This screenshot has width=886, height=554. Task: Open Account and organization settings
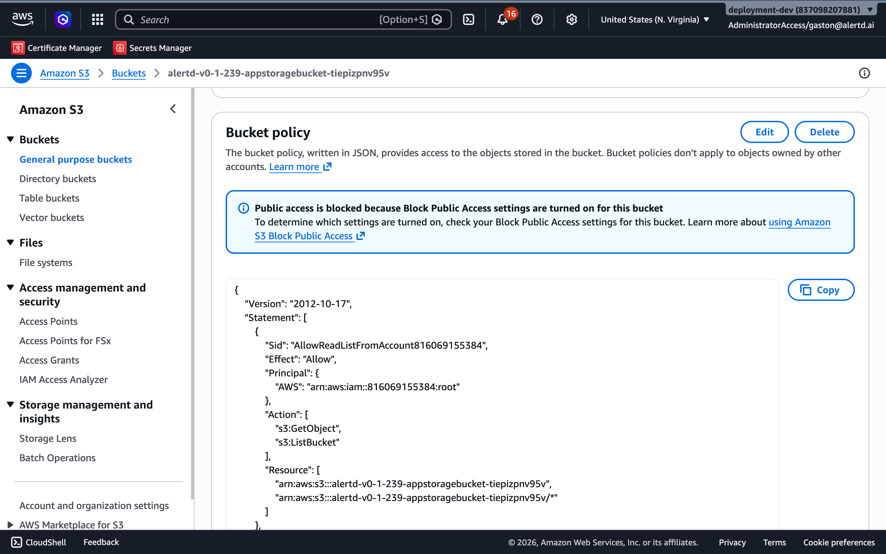(x=94, y=506)
